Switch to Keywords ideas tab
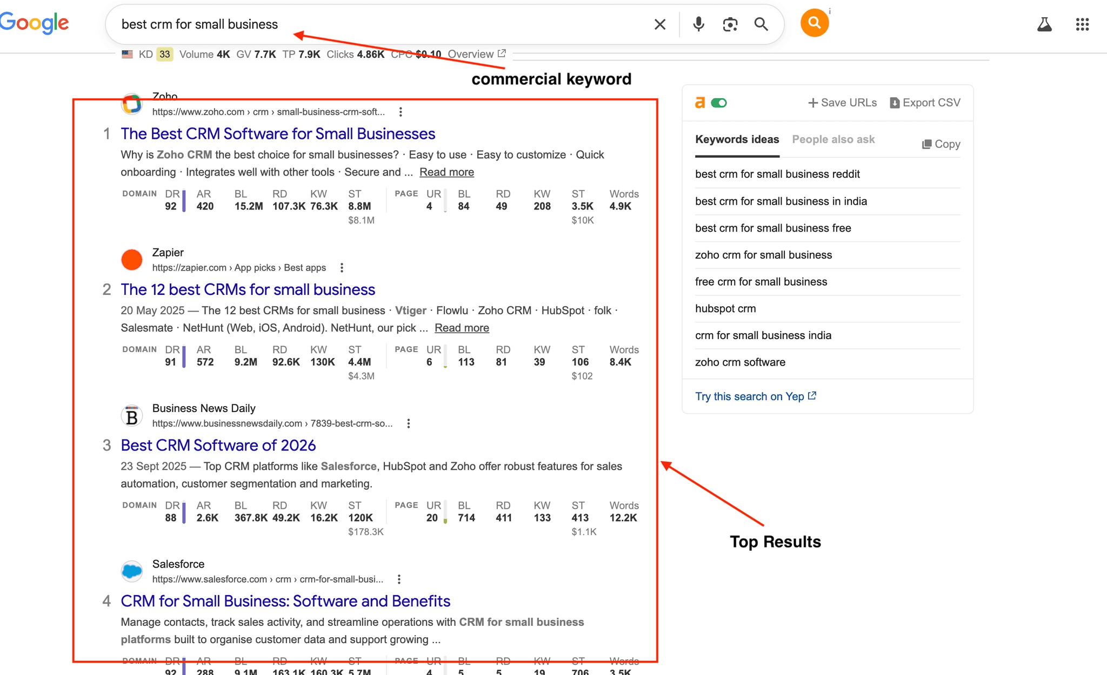Viewport: 1107px width, 675px height. 737,139
